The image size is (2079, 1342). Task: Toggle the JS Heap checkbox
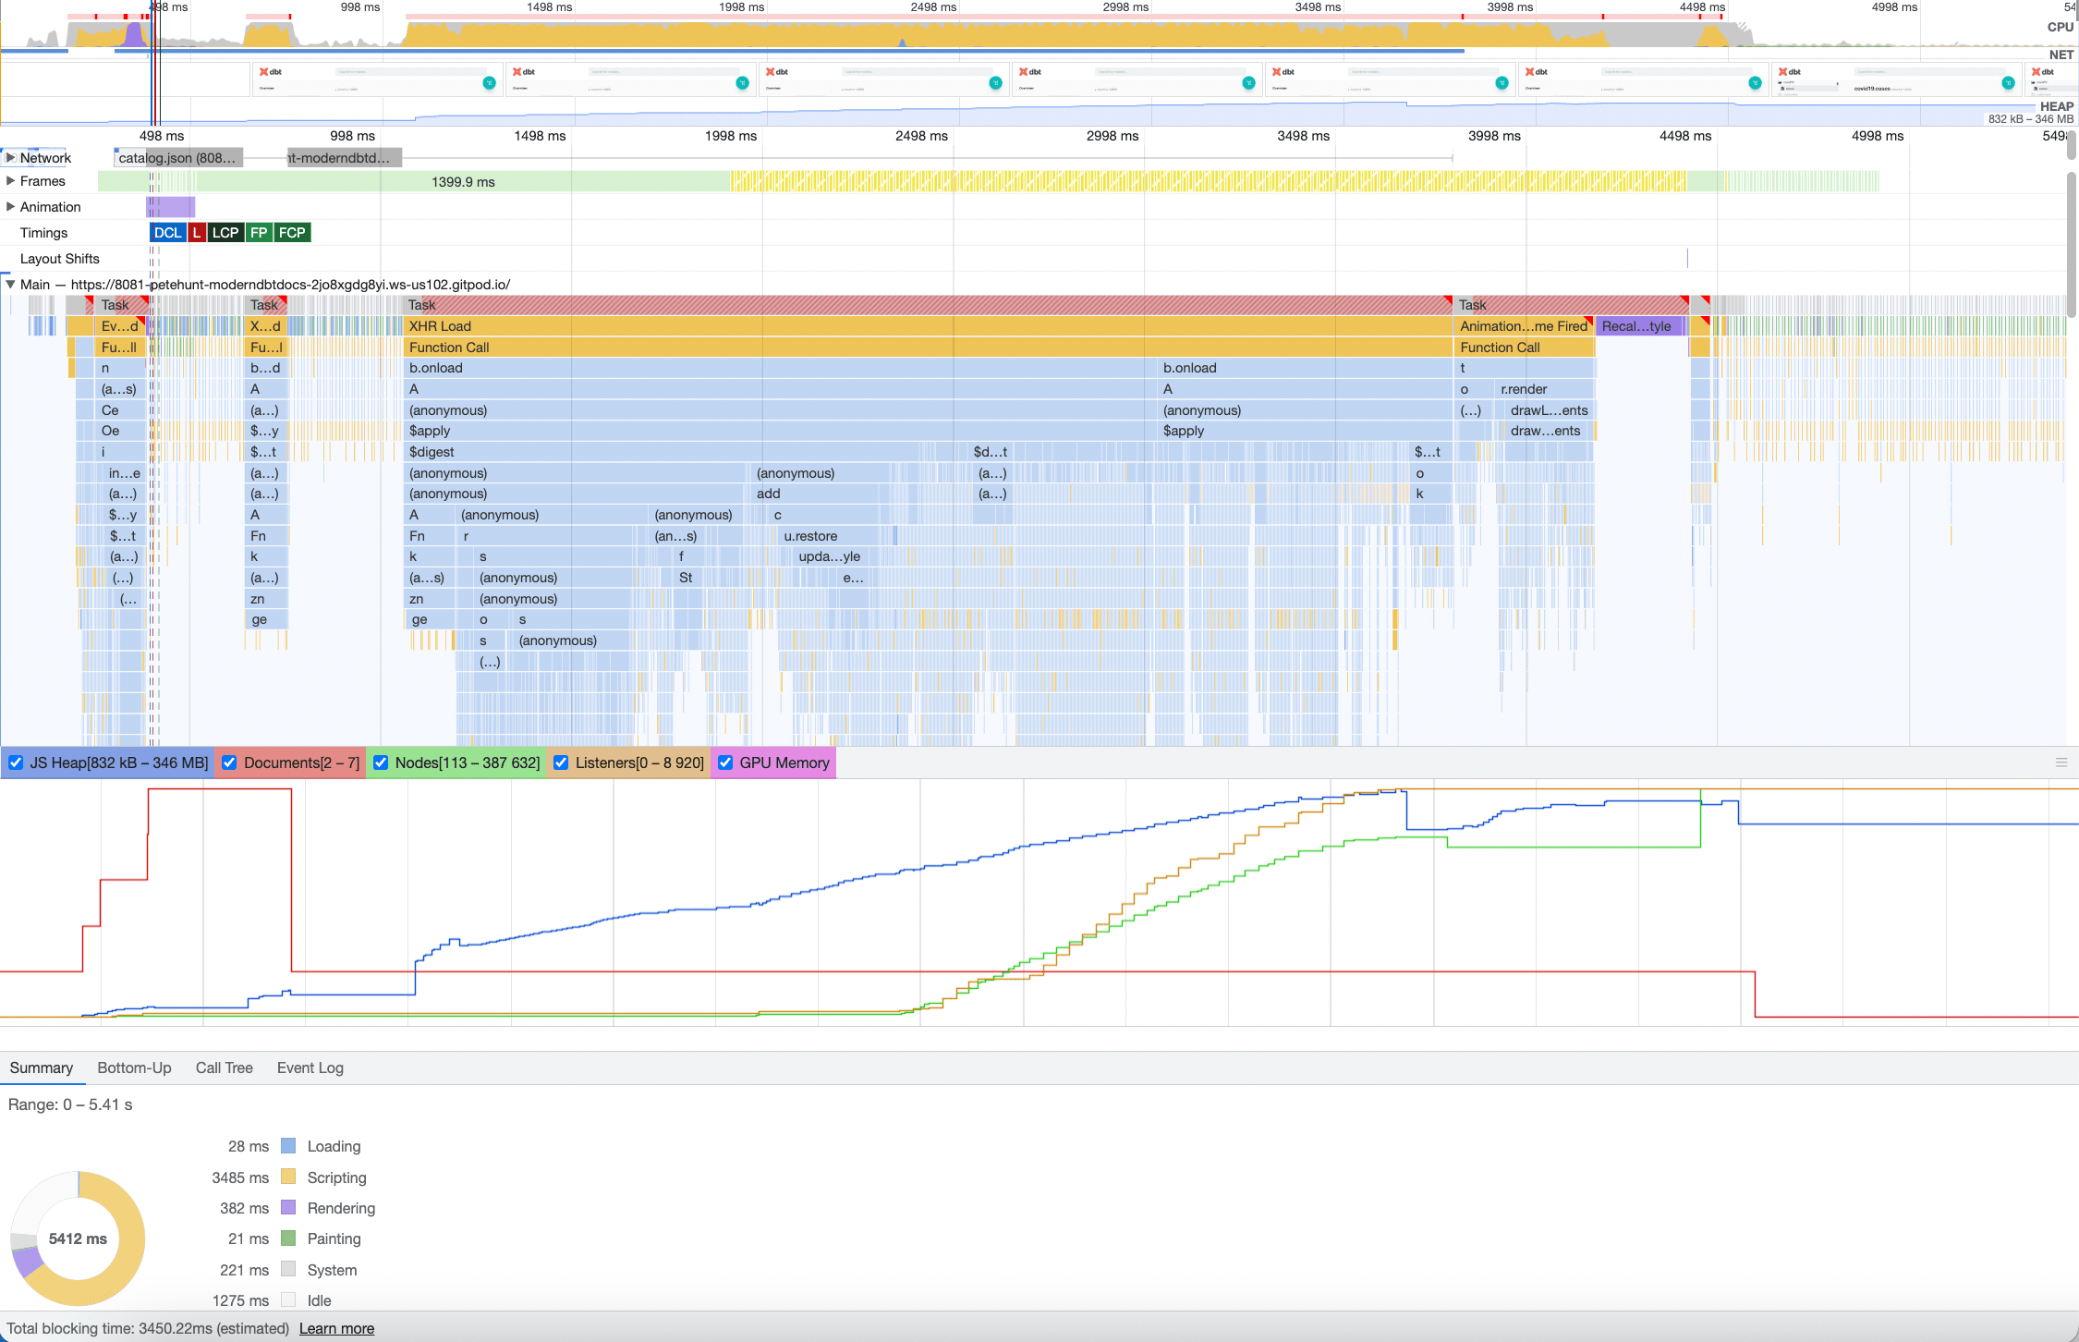coord(16,762)
